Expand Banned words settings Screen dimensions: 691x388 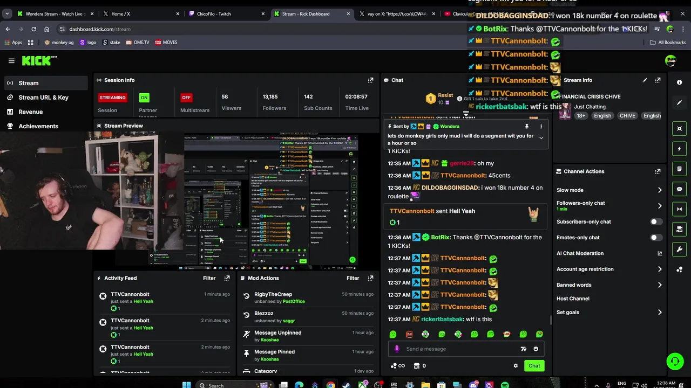(660, 285)
